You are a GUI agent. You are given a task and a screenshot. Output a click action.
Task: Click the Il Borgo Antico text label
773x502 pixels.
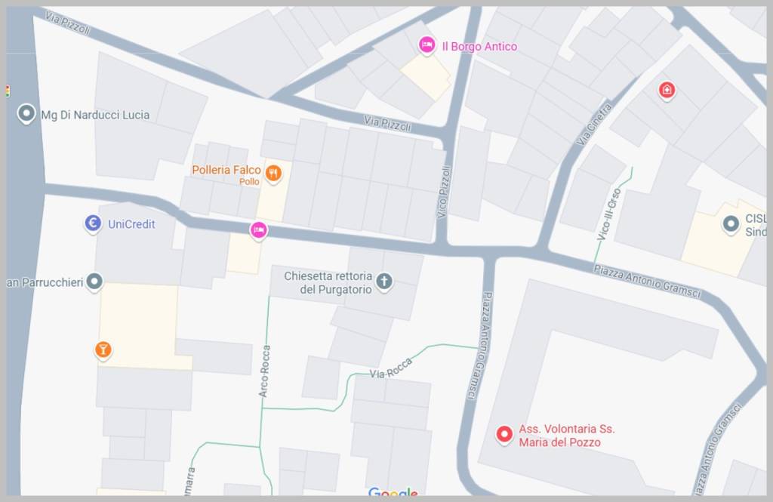pyautogui.click(x=479, y=46)
